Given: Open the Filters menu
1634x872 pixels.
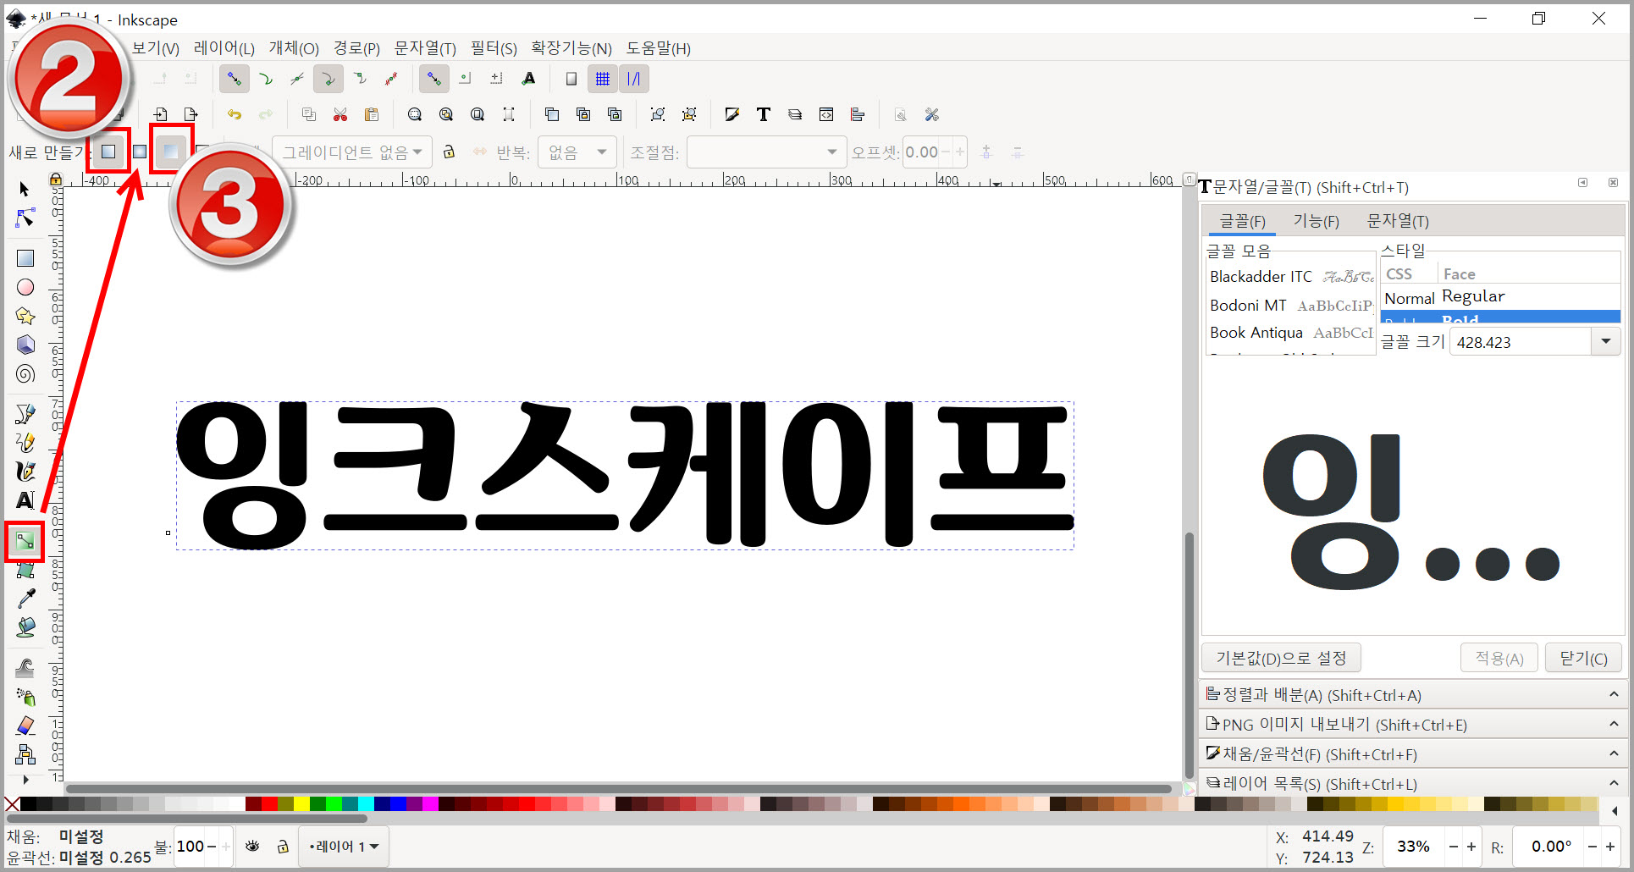Looking at the screenshot, I should click(494, 48).
